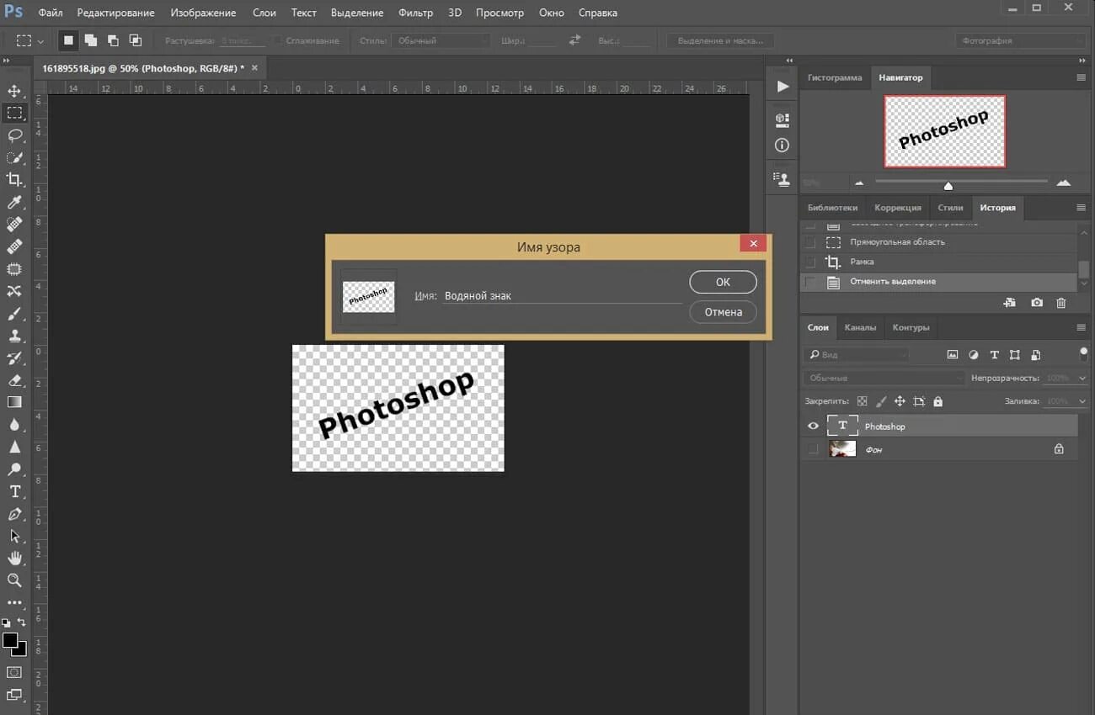Open the tool preset picker dropdown arrow
This screenshot has width=1095, height=715.
click(x=40, y=41)
